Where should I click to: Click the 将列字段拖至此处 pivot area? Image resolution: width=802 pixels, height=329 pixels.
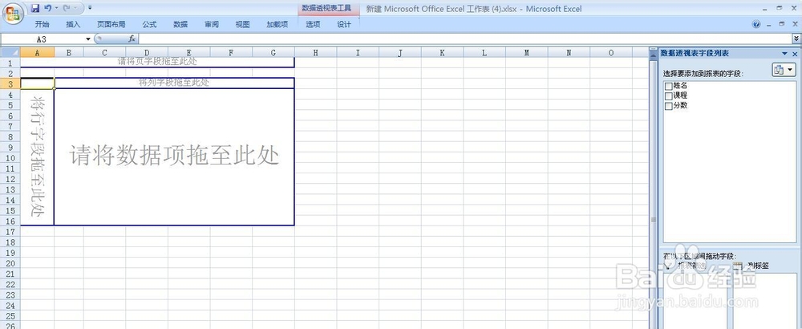tap(174, 83)
